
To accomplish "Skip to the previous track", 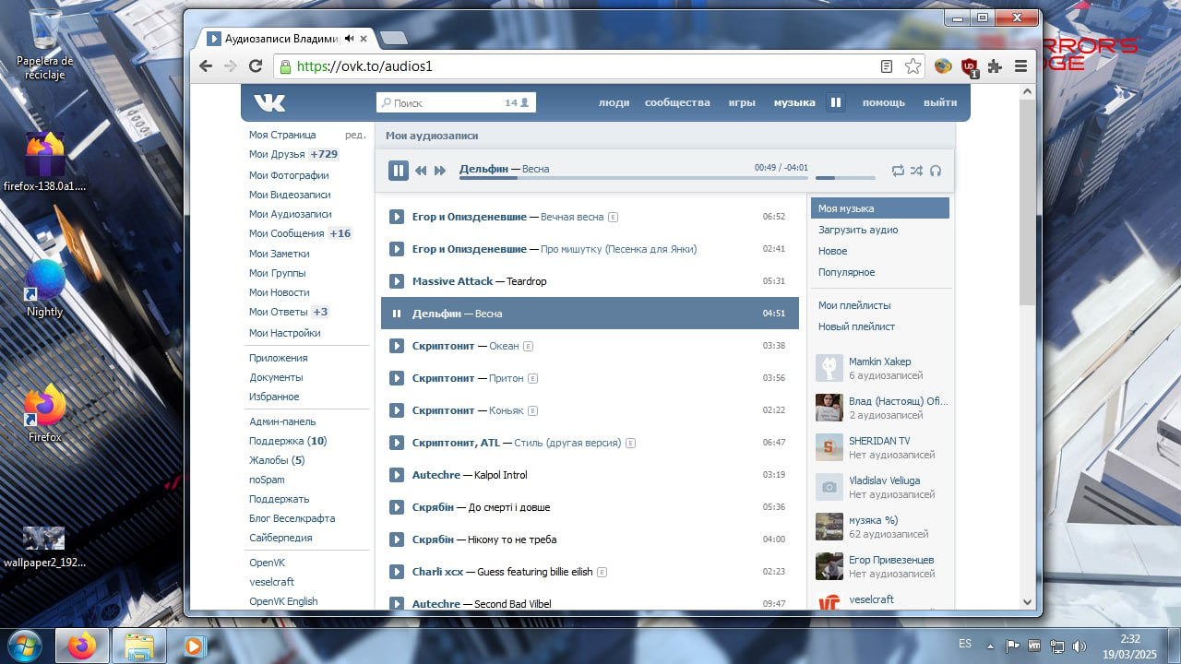I will [x=421, y=171].
